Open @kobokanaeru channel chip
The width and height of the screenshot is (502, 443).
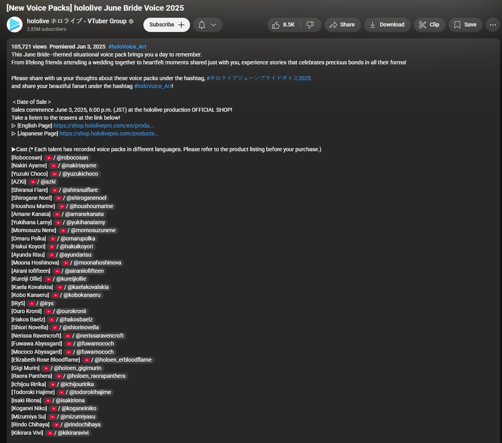pos(77,295)
